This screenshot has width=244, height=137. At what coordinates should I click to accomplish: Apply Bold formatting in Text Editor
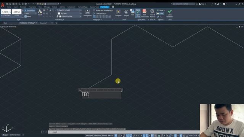44,10
